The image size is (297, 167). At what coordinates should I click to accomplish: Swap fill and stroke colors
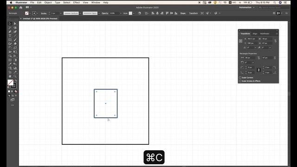(x=16, y=81)
